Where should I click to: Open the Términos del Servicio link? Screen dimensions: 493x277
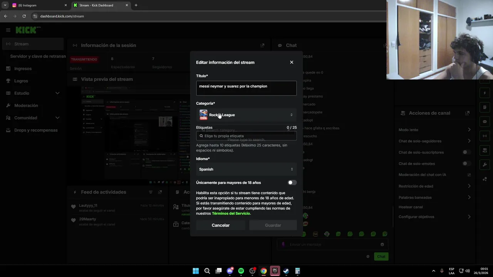tap(231, 214)
